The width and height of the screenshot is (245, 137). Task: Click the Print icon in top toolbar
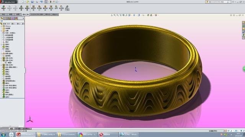point(37,2)
